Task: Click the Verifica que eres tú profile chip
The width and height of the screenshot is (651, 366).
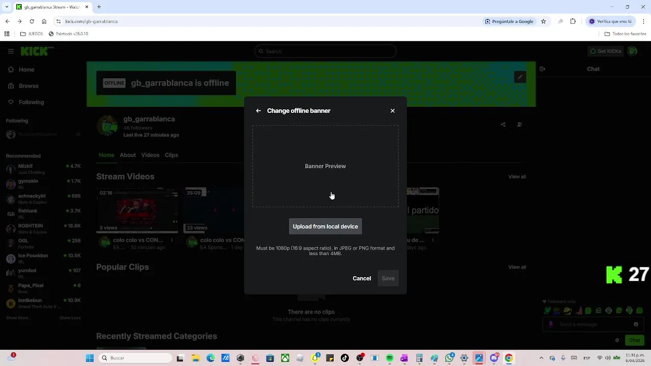Action: (611, 21)
